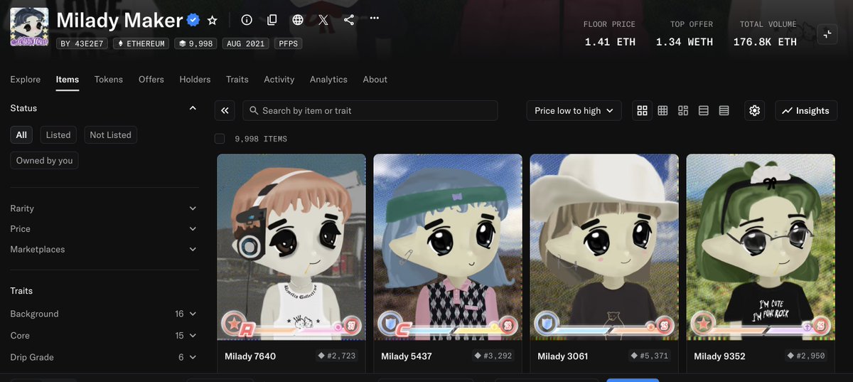Click the PFPS category tag

pos(288,43)
